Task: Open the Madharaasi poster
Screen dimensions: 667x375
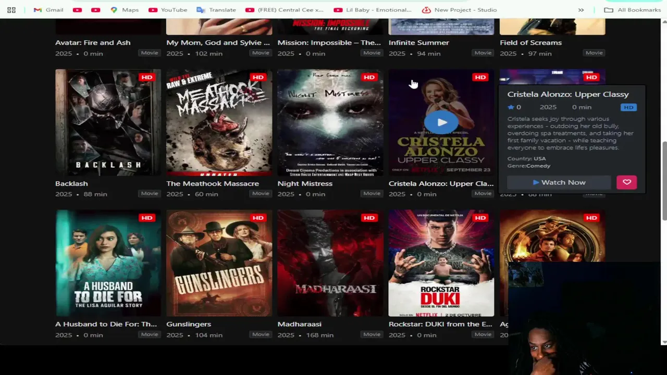Action: 330,263
